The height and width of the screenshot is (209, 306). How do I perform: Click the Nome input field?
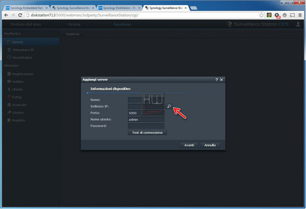point(146,100)
